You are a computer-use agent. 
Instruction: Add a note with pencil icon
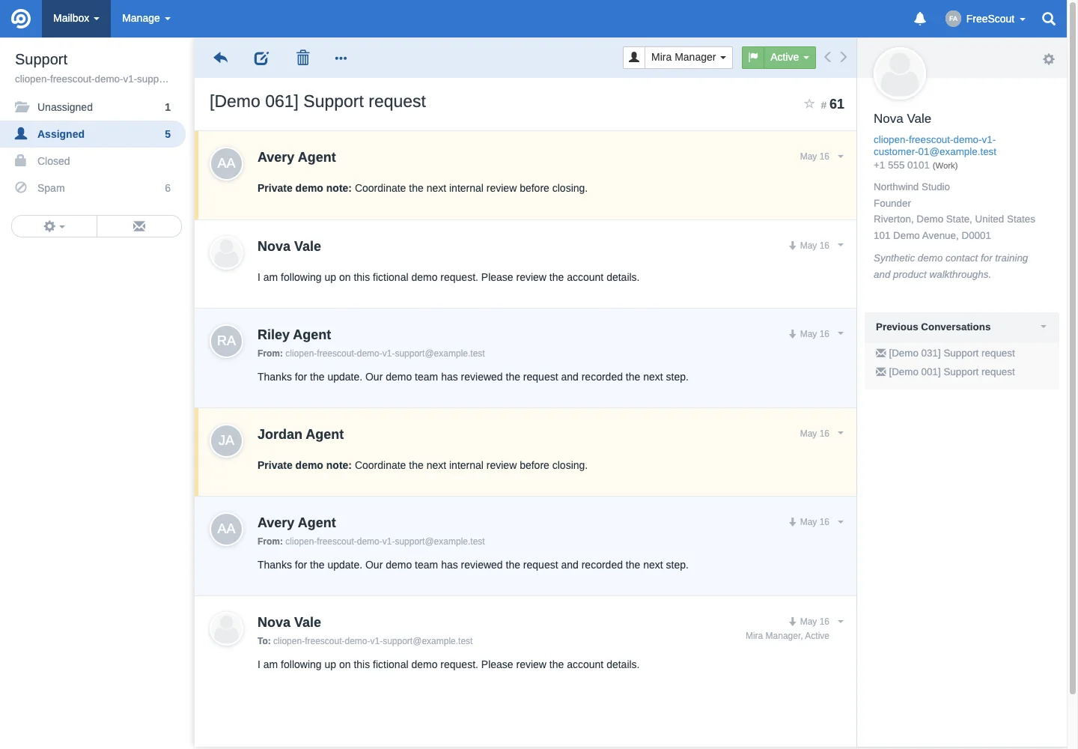point(261,58)
